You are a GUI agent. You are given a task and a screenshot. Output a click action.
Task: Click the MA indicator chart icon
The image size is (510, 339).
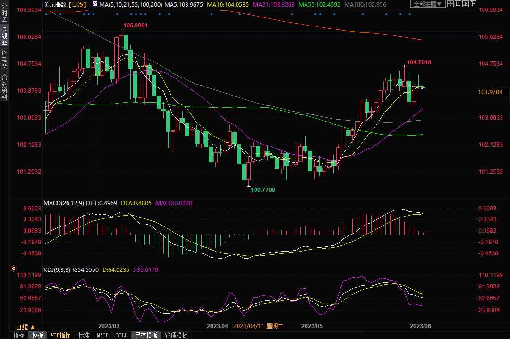tap(95, 4)
